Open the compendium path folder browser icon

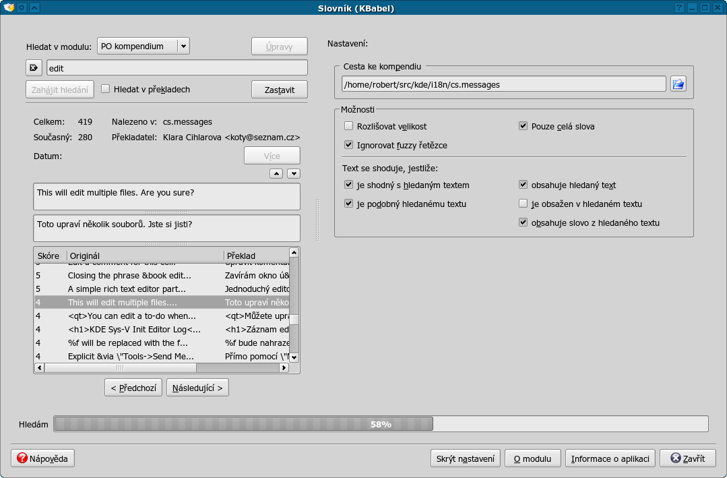pos(678,84)
